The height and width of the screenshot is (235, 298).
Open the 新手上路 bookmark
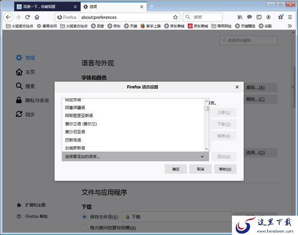tap(150, 26)
